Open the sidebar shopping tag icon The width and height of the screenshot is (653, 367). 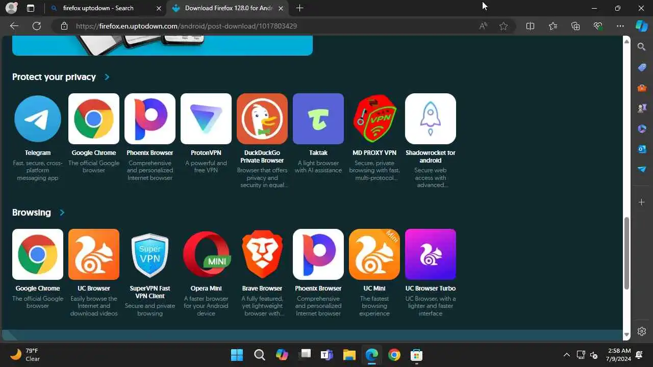click(642, 67)
